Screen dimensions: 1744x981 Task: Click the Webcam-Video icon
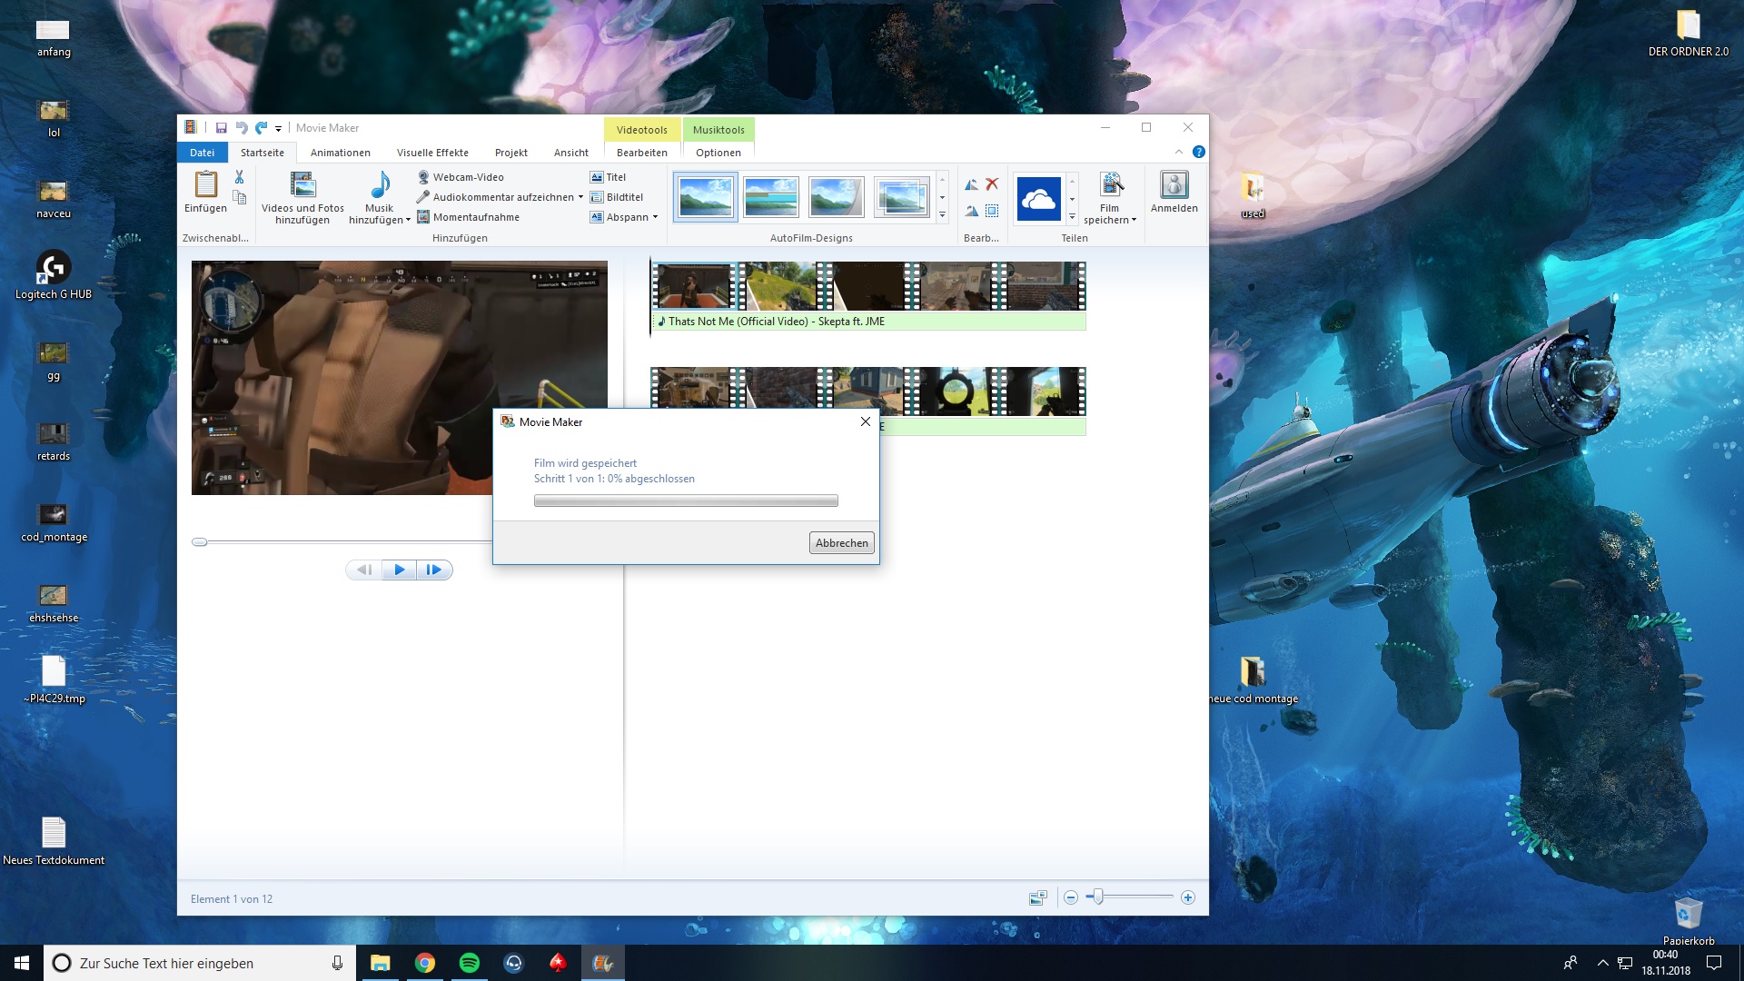[423, 177]
